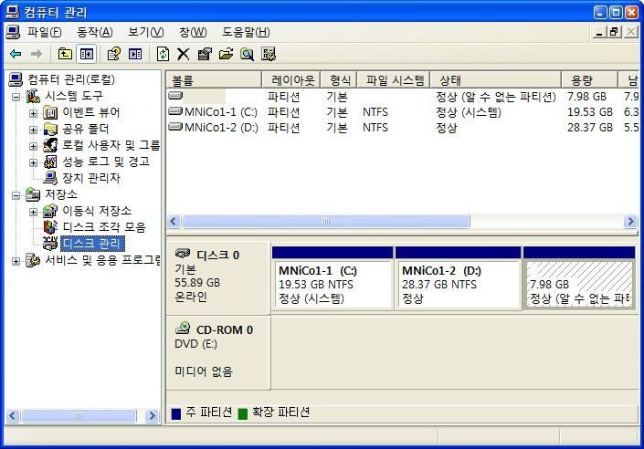Select MNiCo1-1 (C:) row in volume list
The height and width of the screenshot is (449, 644).
[403, 112]
